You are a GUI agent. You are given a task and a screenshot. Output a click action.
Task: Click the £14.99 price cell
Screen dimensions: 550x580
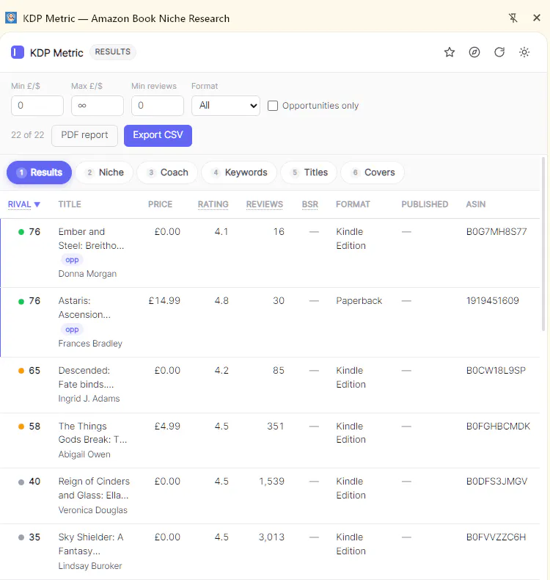click(164, 301)
